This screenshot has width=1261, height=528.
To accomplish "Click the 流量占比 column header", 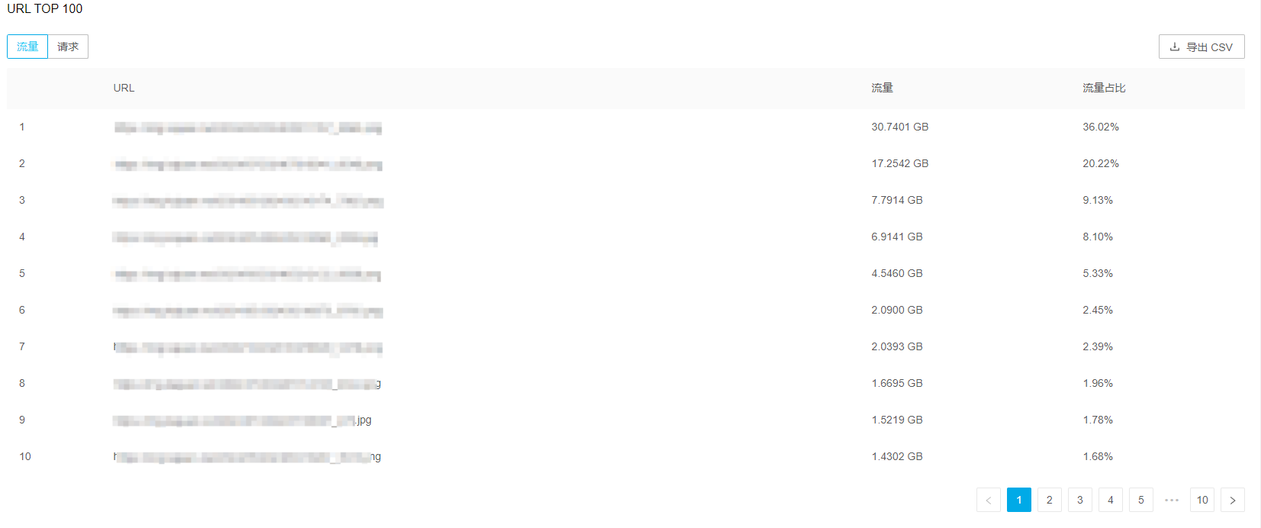I will (x=1104, y=88).
